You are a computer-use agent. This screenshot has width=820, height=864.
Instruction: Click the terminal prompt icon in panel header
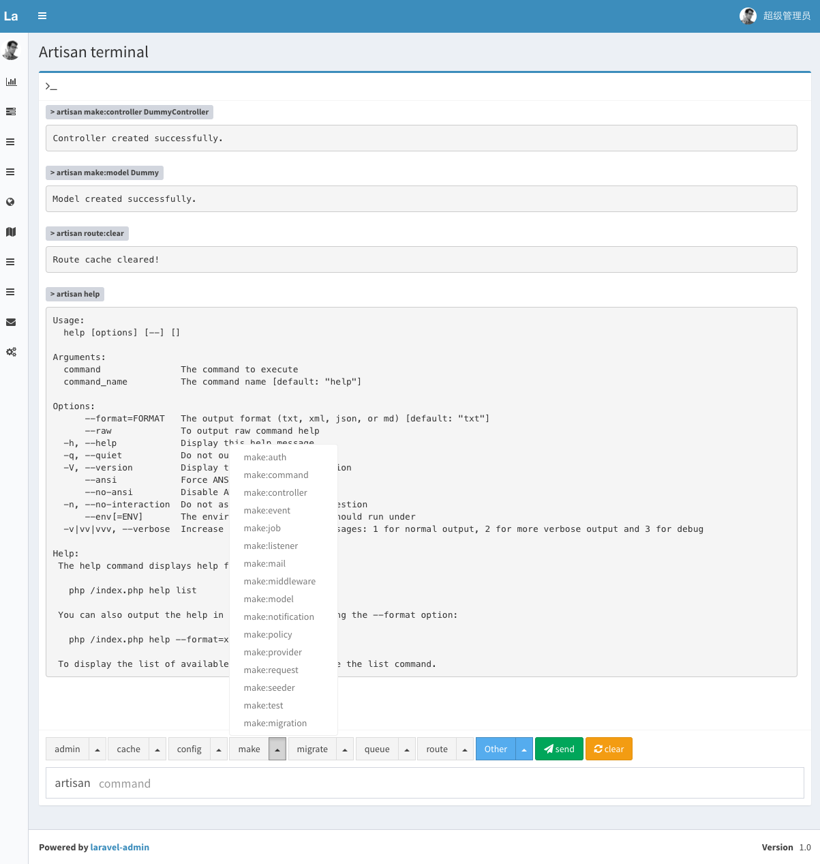click(x=51, y=86)
